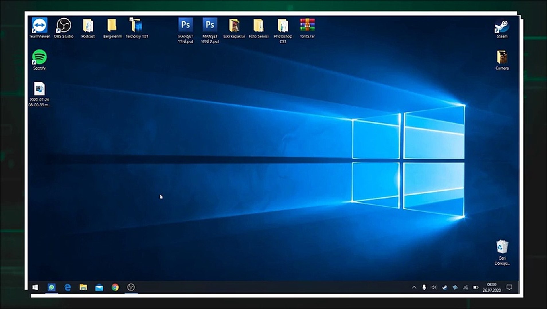Select the OBS Studio desktop icon
Screen dimensions: 547x309
[x=64, y=28]
